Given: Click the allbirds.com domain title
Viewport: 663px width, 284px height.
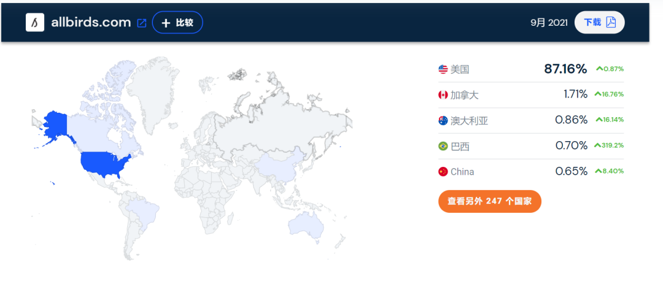Looking at the screenshot, I should click(91, 23).
